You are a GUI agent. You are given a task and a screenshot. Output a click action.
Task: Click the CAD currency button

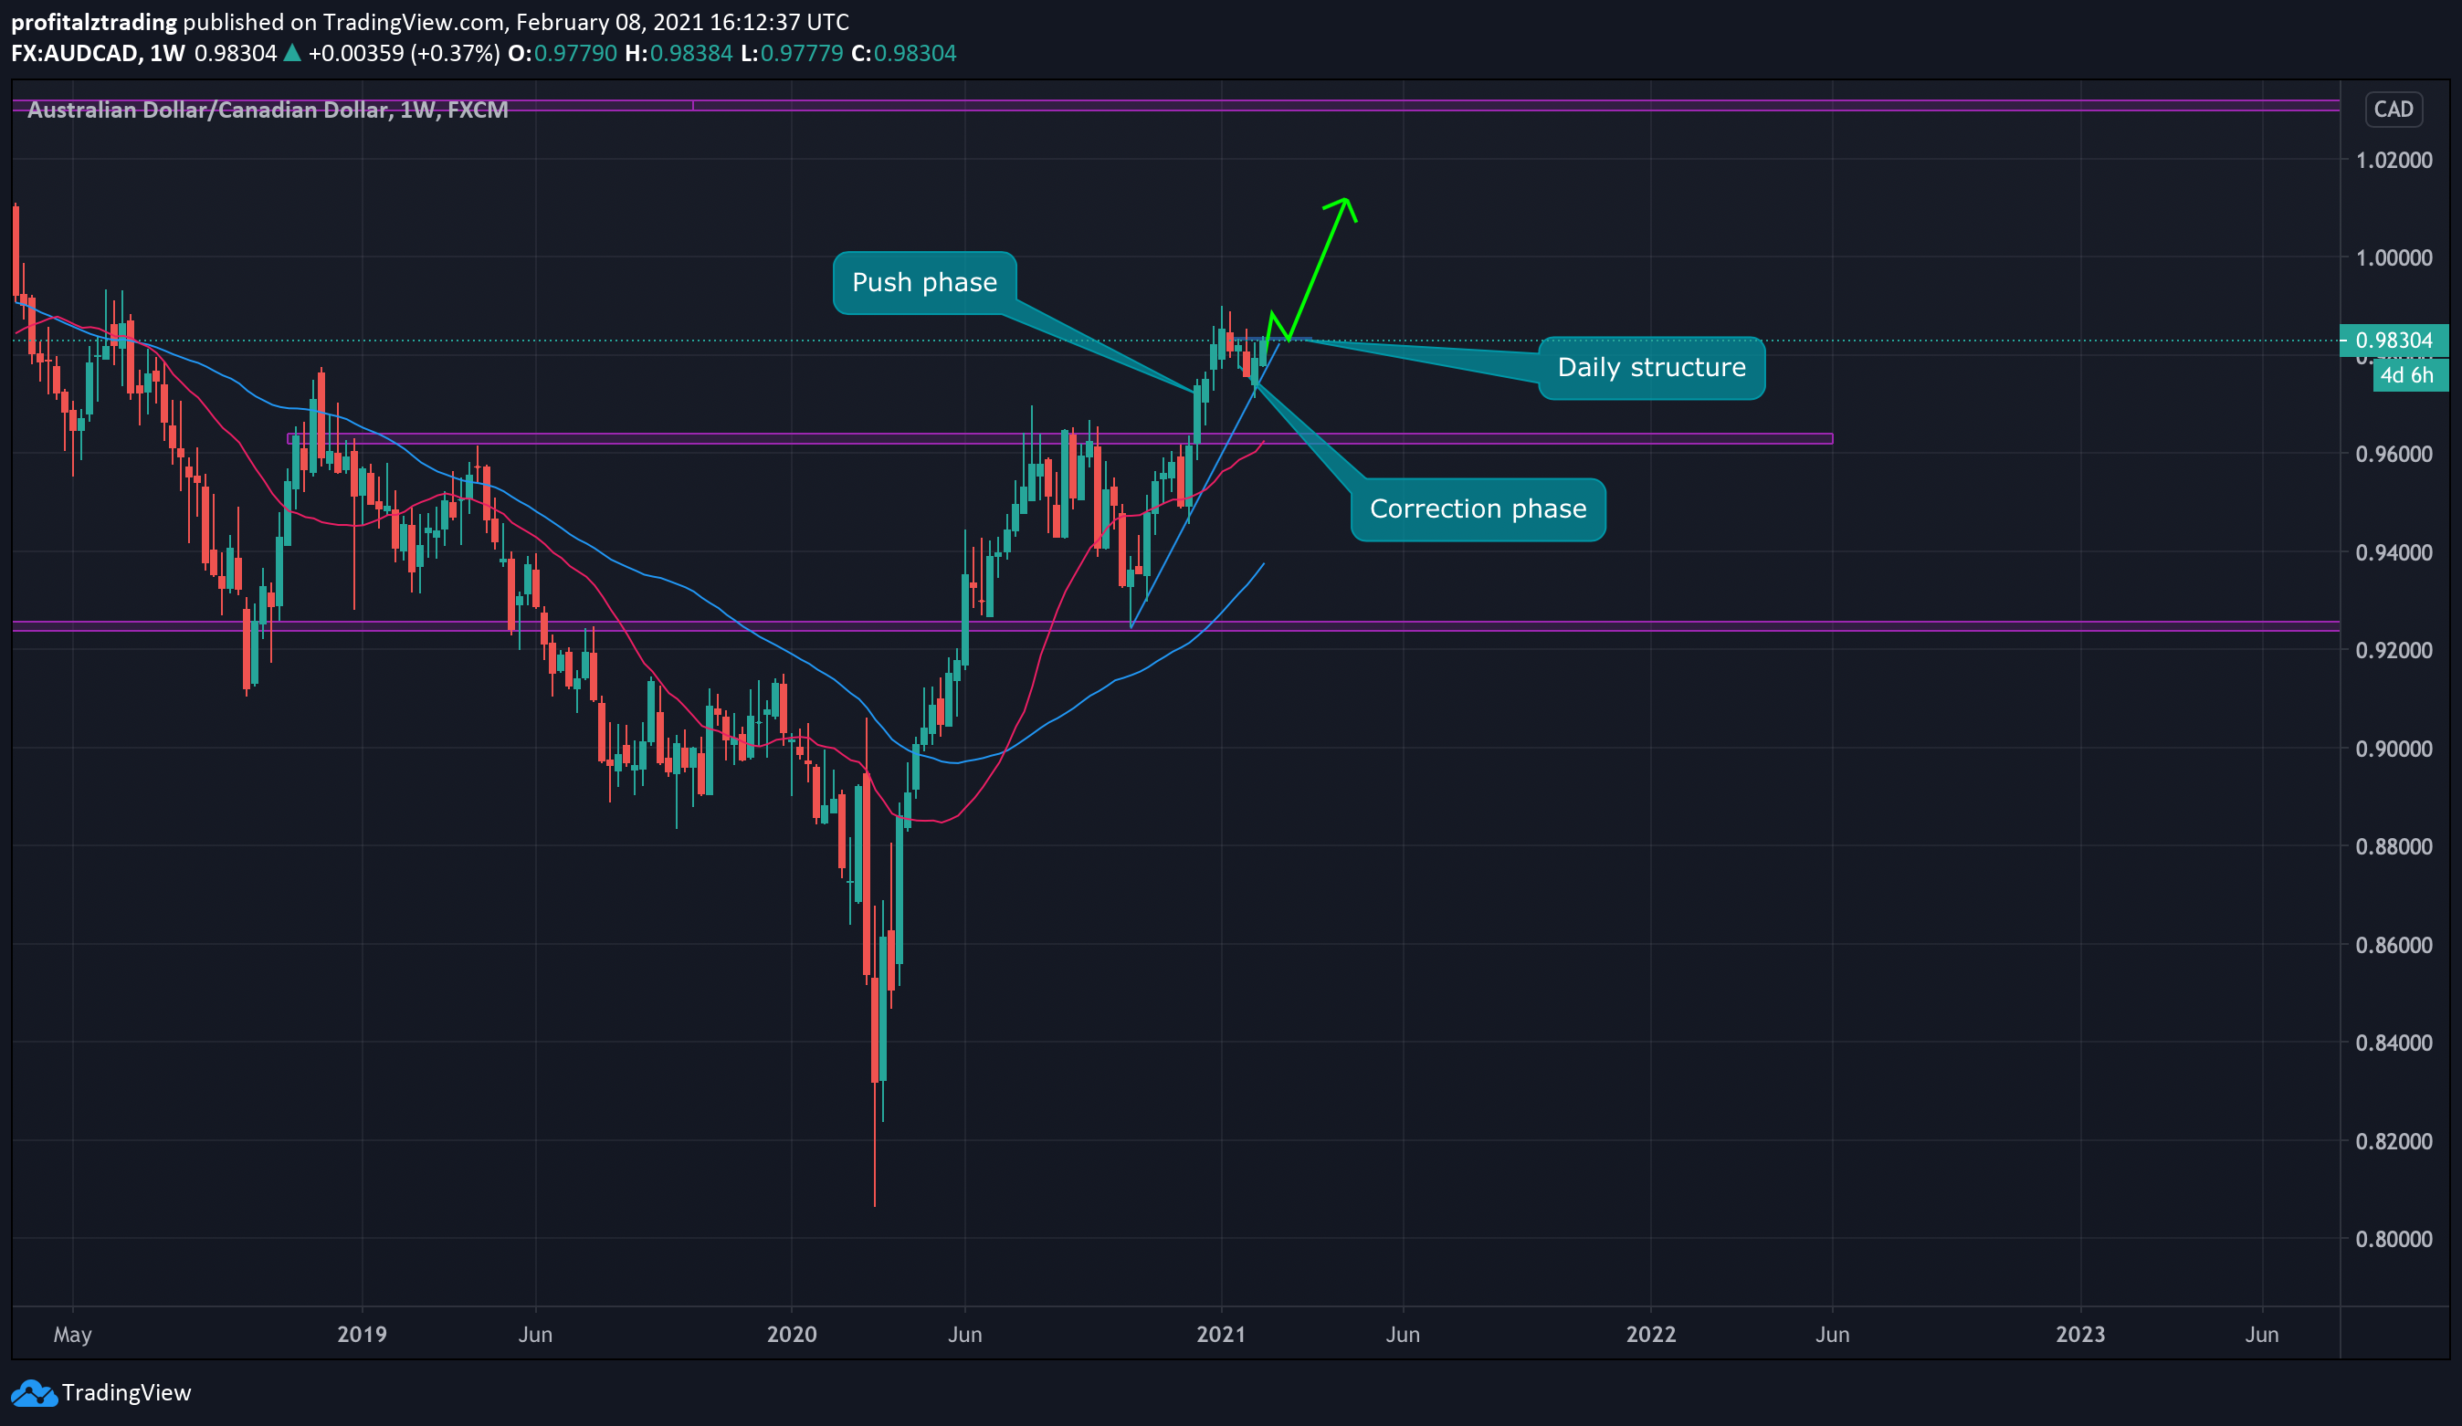point(2393,110)
